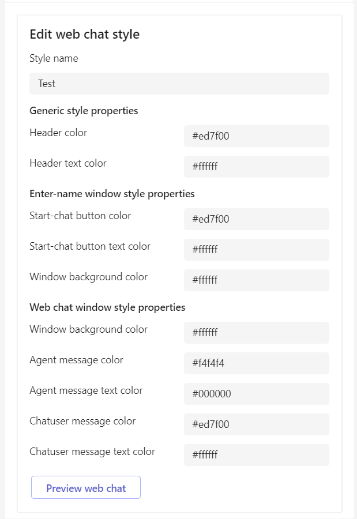Screen dimensions: 357x519
Task: Click the Chatuser message text color input
Action: [x=256, y=455]
